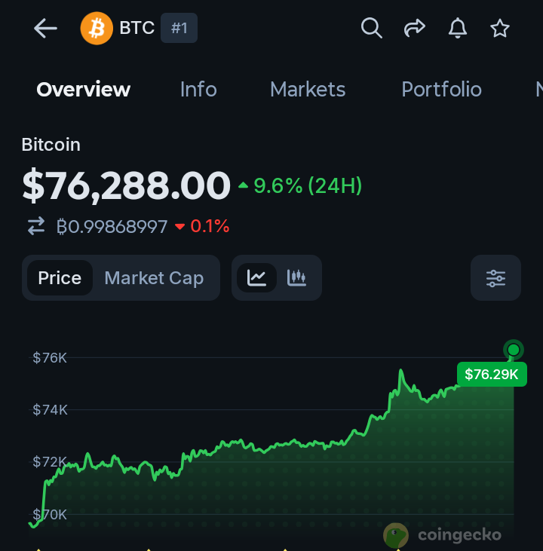Open the Info tab
Viewport: 543px width, 551px height.
198,89
